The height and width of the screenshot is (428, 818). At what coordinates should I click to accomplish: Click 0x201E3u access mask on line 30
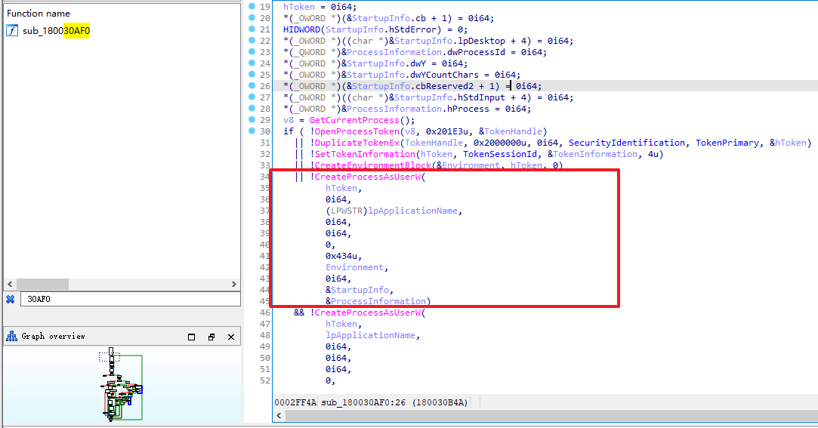point(447,131)
